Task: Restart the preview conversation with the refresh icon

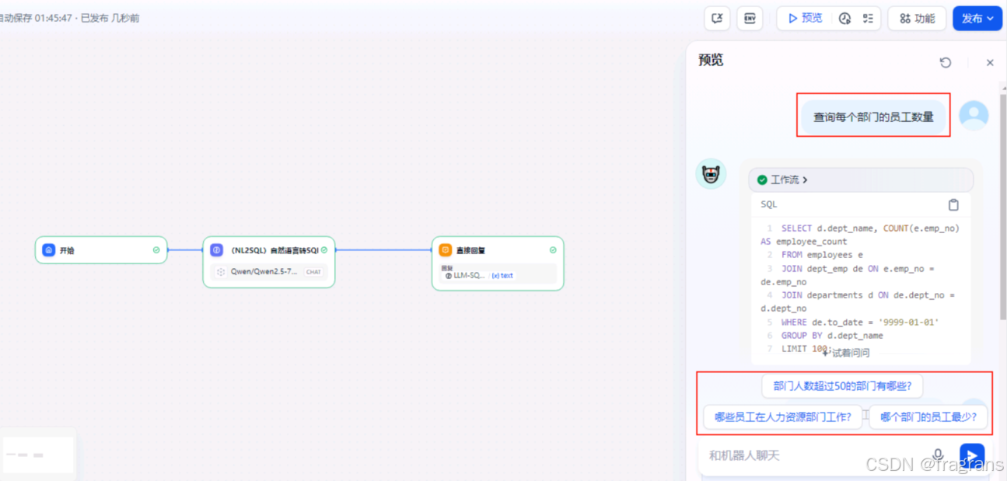Action: point(946,62)
